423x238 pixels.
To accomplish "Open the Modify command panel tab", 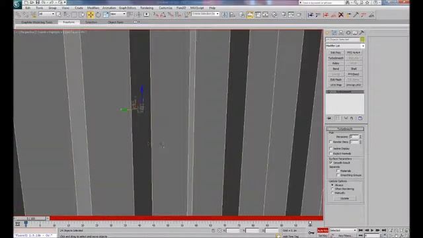I will (x=334, y=32).
